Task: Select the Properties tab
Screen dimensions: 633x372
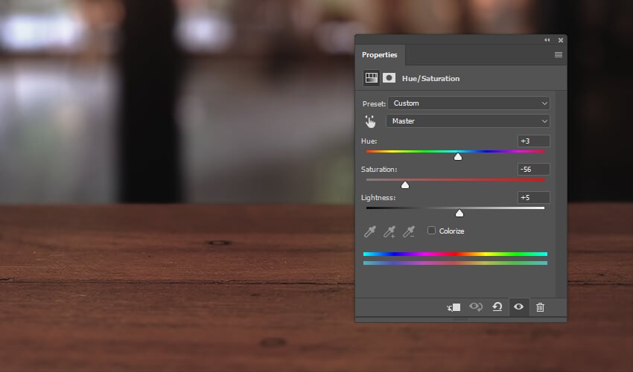Action: click(380, 55)
